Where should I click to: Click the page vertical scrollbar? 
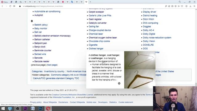(x=196, y=48)
